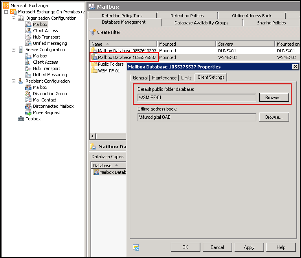The height and width of the screenshot is (258, 301).
Task: Click Create Filter link
Action: pyautogui.click(x=108, y=32)
